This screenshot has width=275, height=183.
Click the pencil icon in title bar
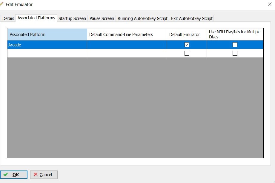point(1,4)
